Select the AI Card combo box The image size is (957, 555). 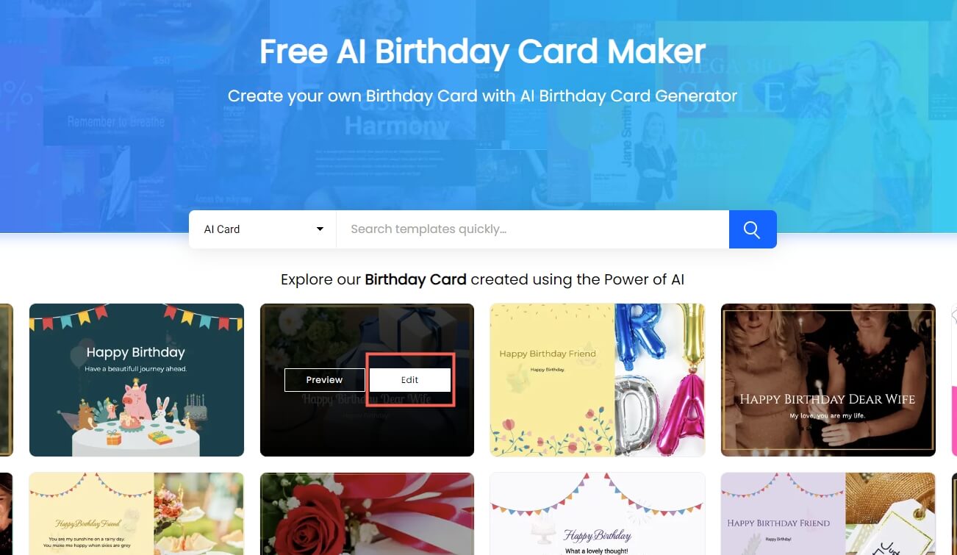coord(263,229)
